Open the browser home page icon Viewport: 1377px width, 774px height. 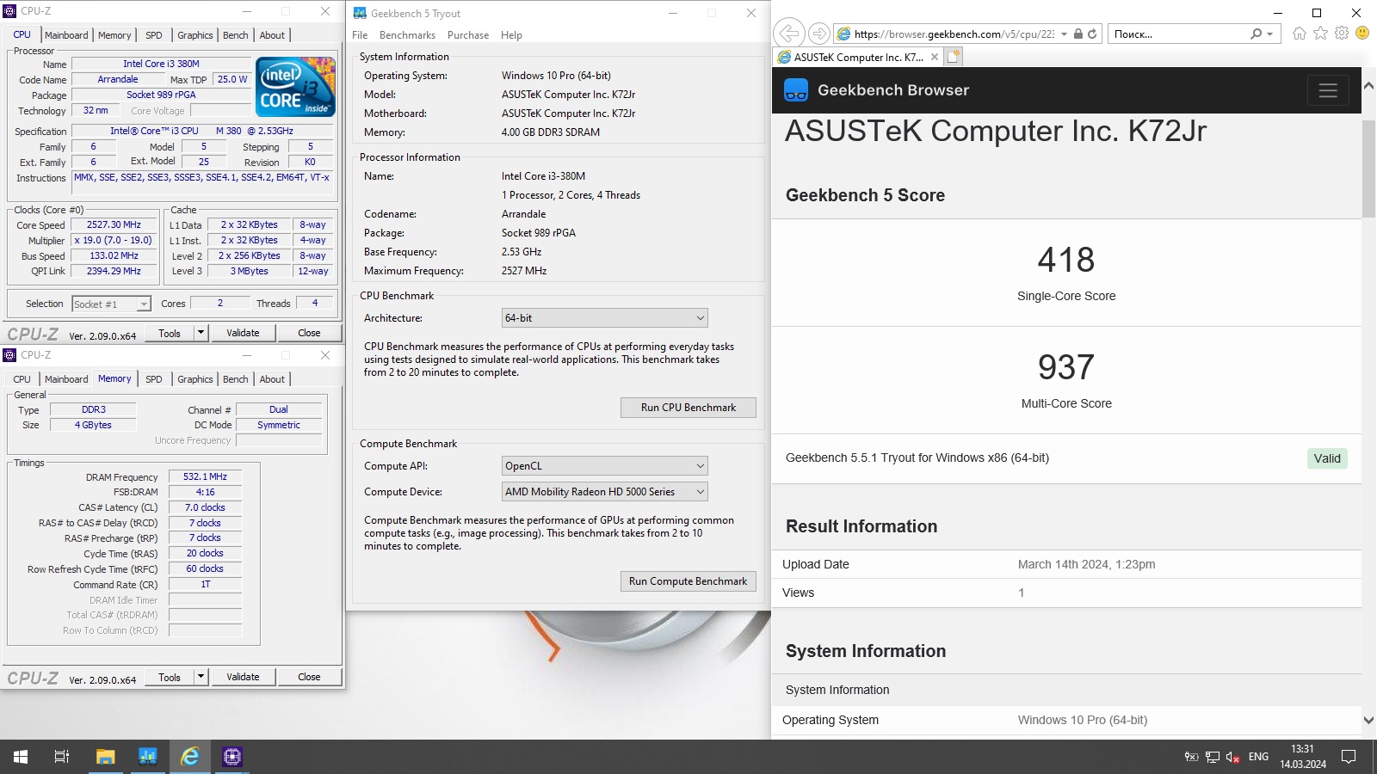(x=1300, y=34)
